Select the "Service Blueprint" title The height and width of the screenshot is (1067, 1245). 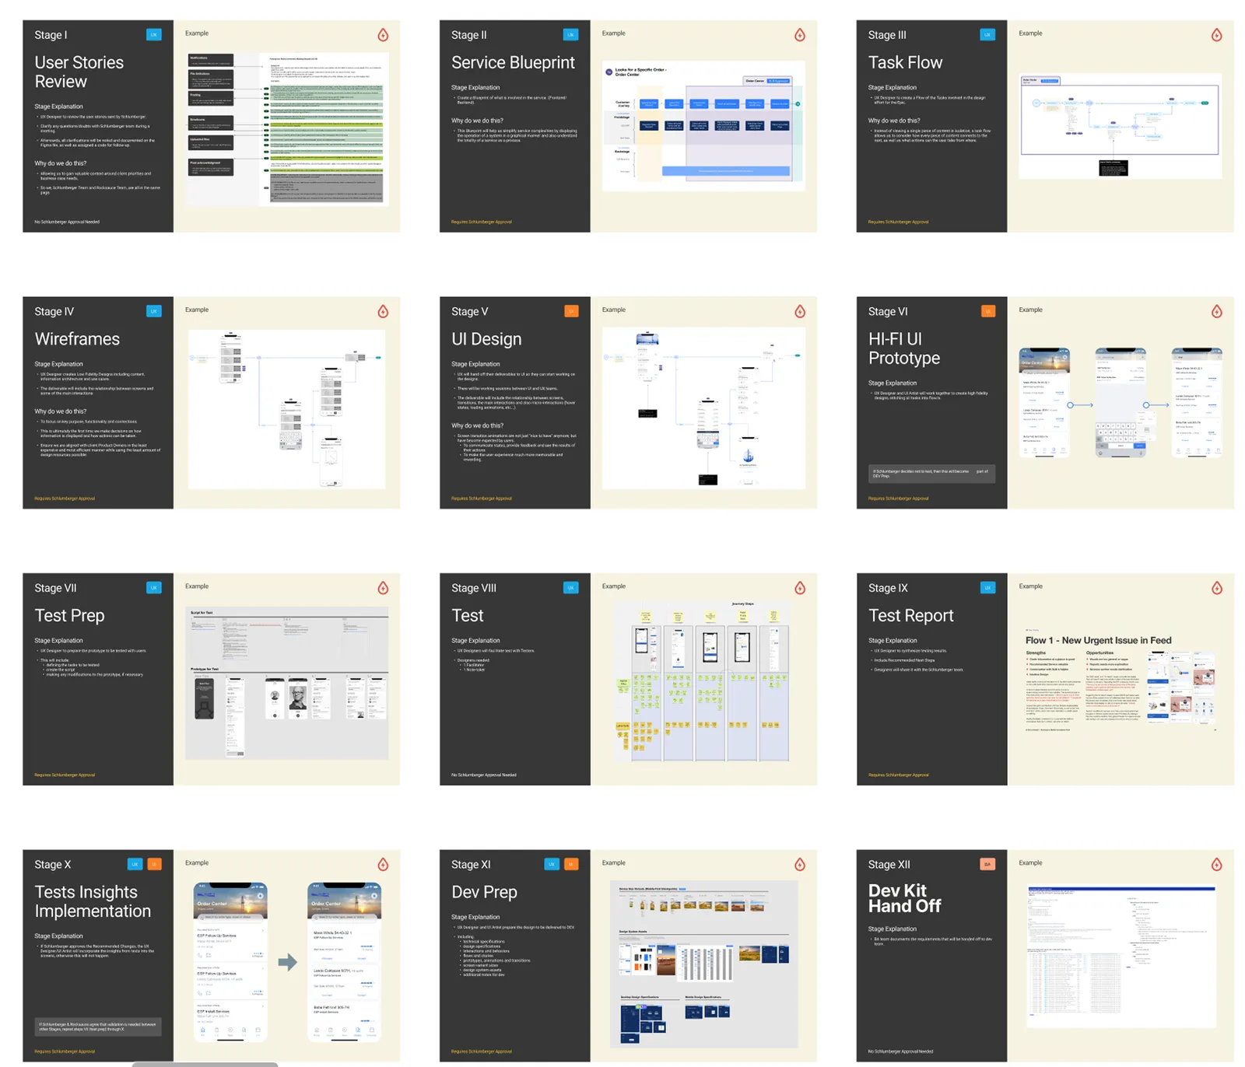click(x=513, y=62)
